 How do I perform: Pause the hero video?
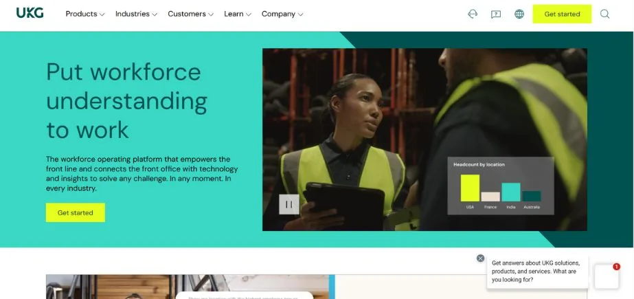[288, 204]
